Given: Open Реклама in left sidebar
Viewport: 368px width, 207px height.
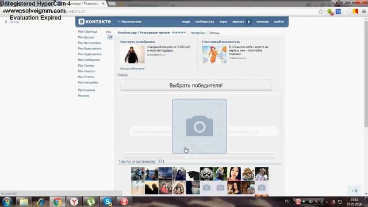Looking at the screenshot, I should pyautogui.click(x=83, y=96).
